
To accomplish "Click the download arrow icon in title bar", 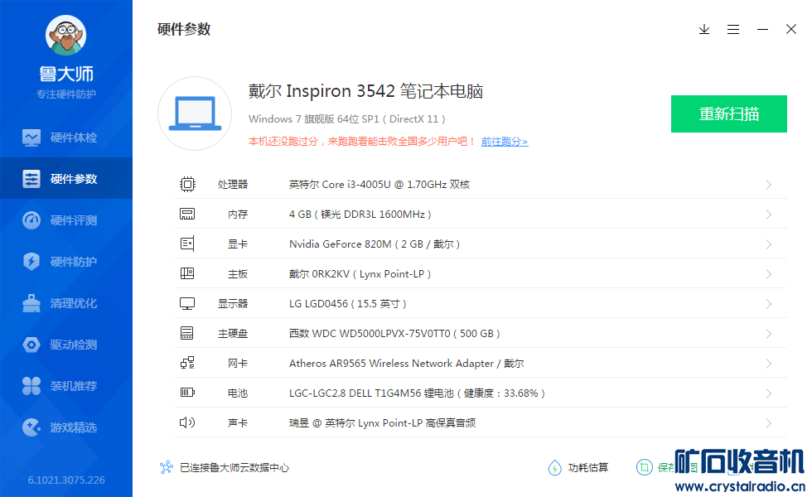I will (x=704, y=30).
